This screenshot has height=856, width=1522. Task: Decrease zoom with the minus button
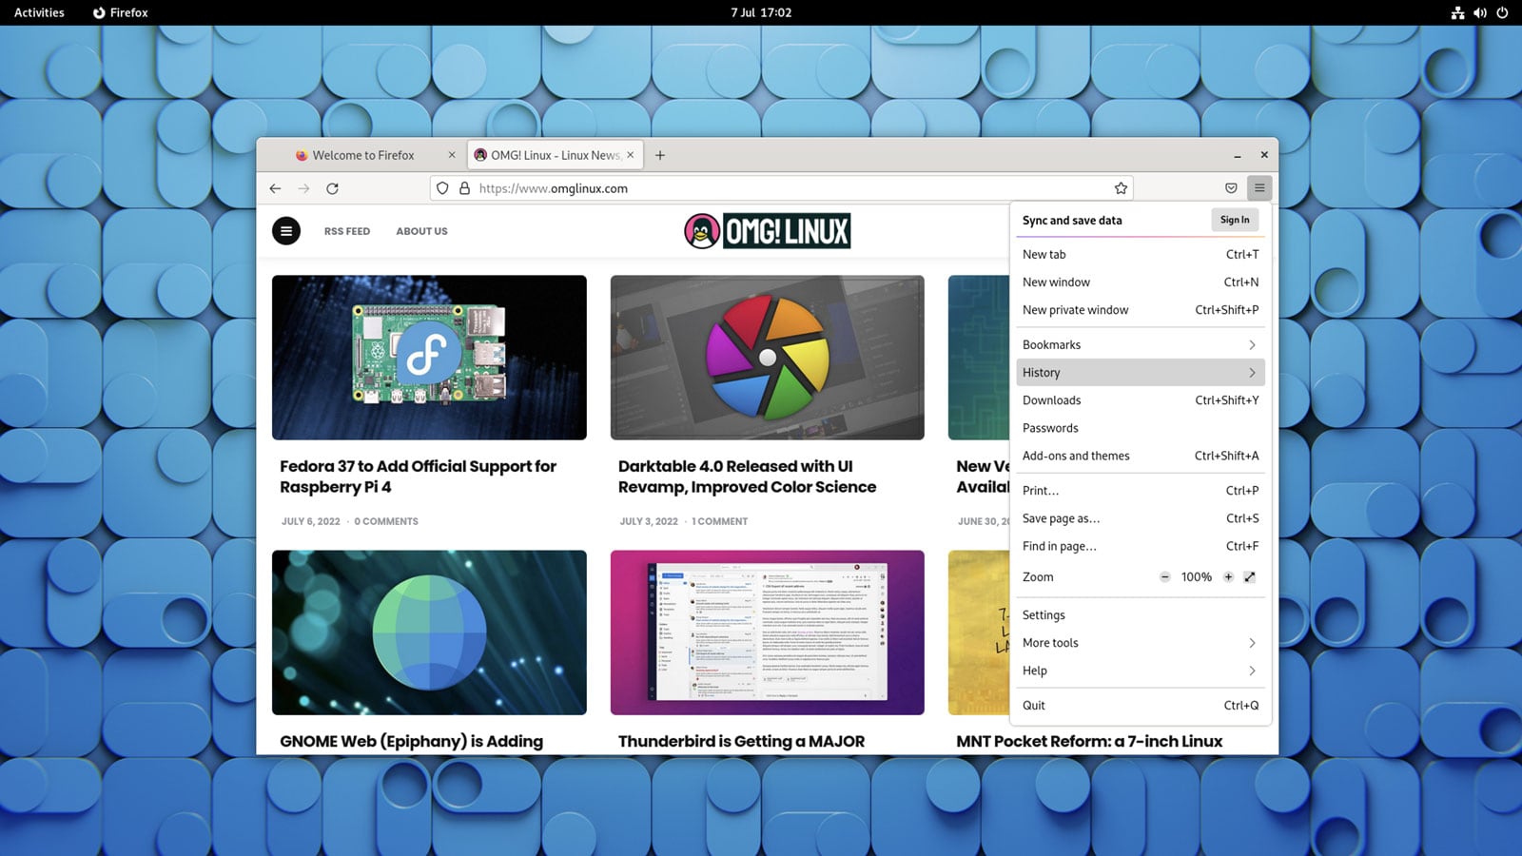pyautogui.click(x=1164, y=577)
